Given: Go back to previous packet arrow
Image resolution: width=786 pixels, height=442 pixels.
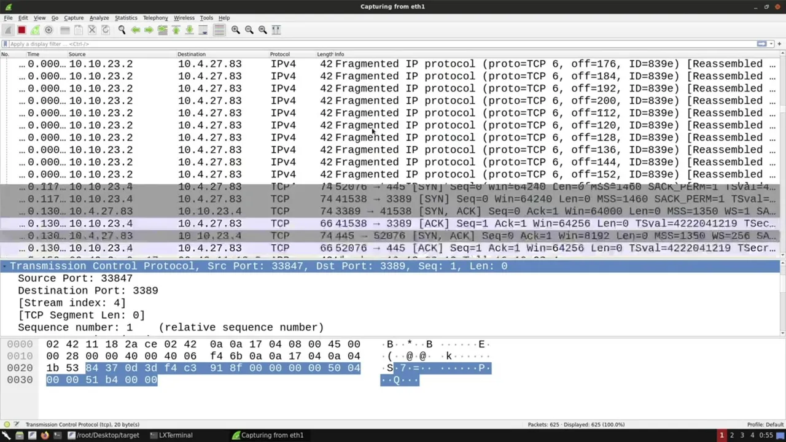Looking at the screenshot, I should coord(135,29).
